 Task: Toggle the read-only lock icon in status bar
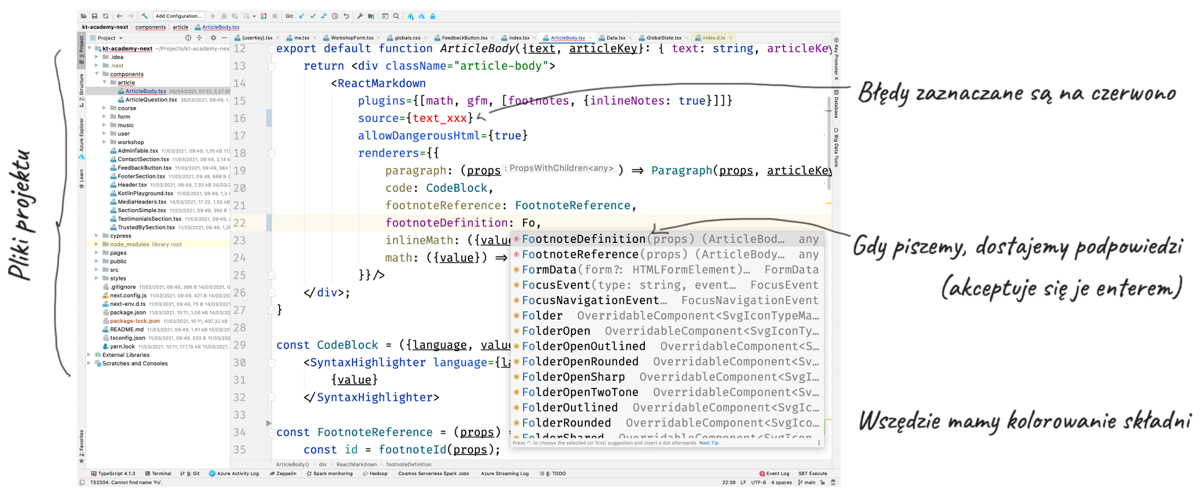pos(822,482)
